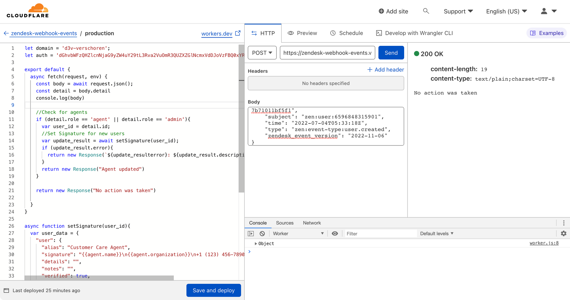570x300 pixels.
Task: Click the 'export default {' code line
Action: [47, 69]
